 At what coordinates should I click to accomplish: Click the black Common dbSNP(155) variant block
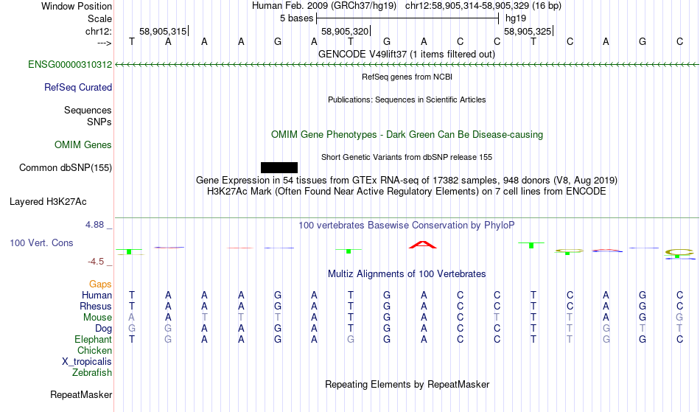click(x=279, y=167)
